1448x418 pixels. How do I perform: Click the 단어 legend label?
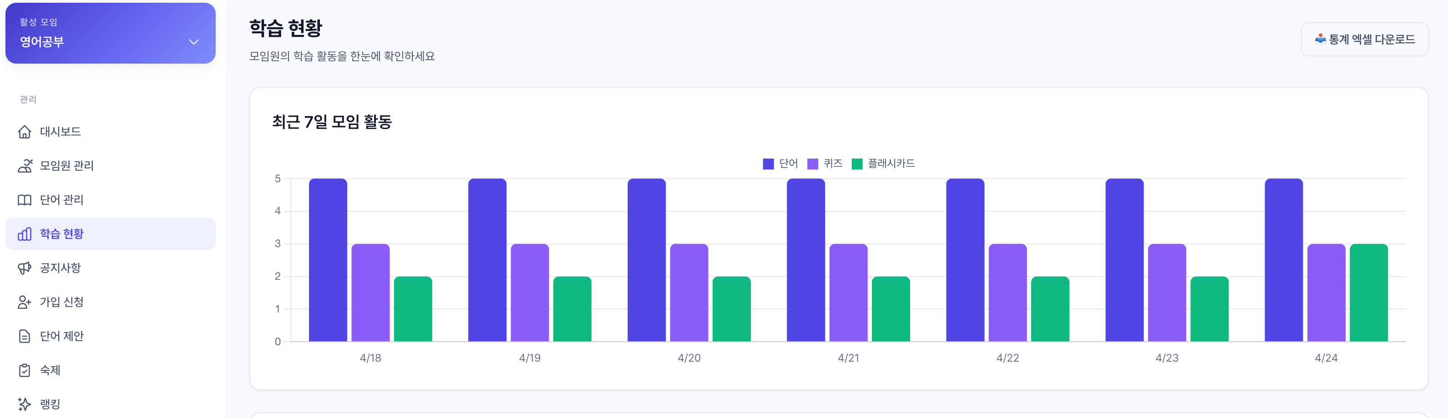pos(789,164)
